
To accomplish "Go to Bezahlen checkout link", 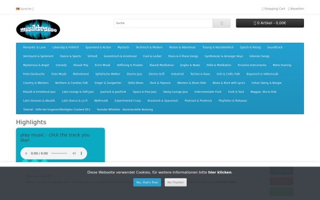I will pyautogui.click(x=296, y=9).
